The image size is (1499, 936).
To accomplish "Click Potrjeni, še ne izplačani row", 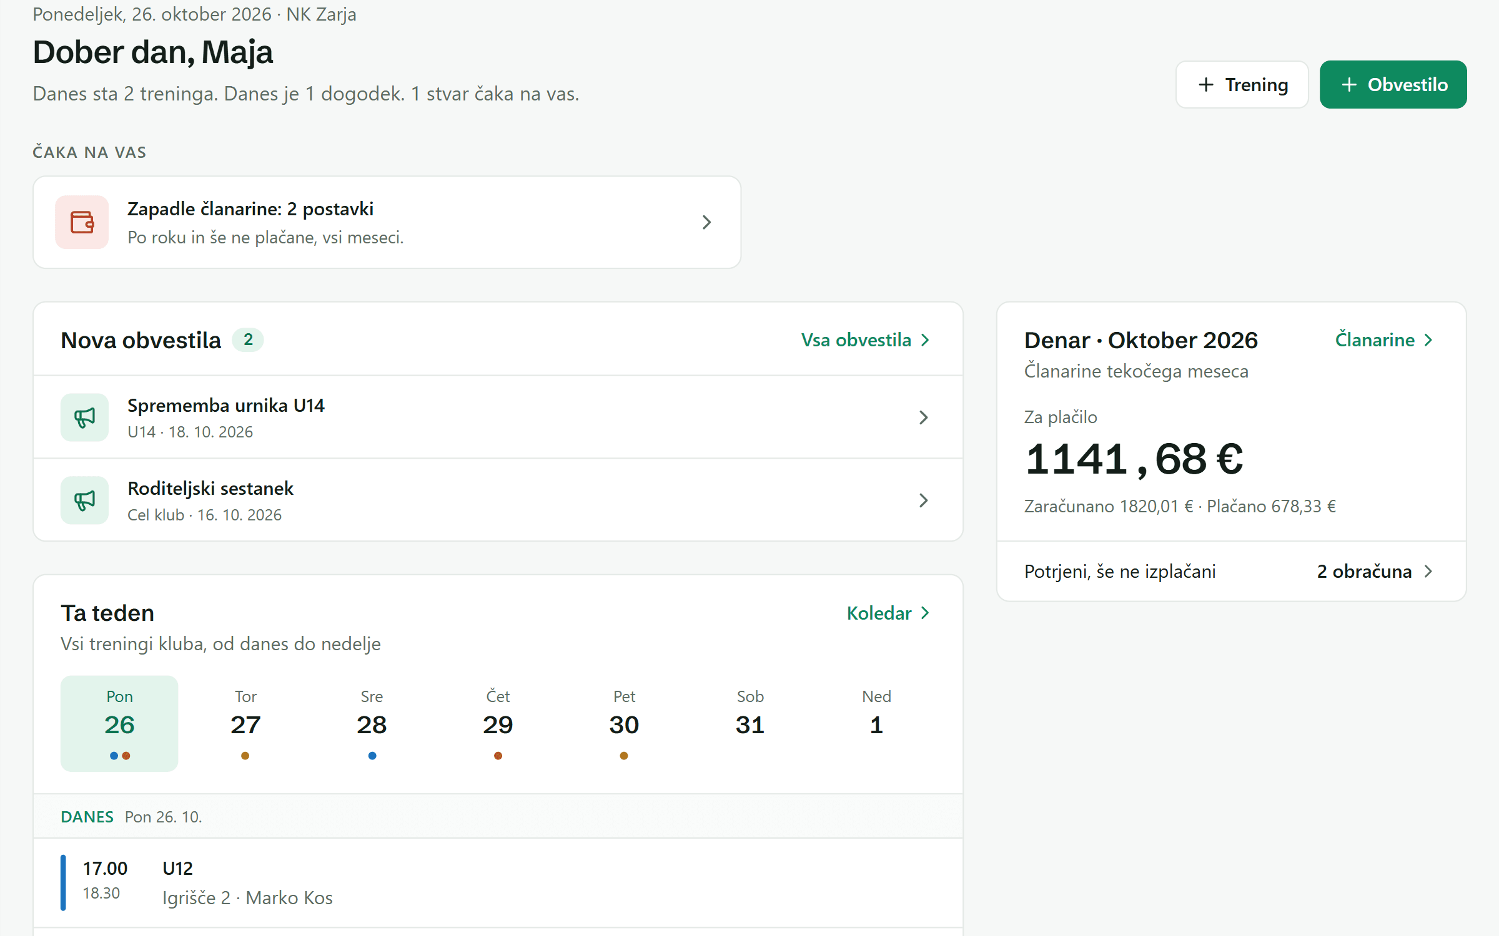I will (x=1231, y=572).
